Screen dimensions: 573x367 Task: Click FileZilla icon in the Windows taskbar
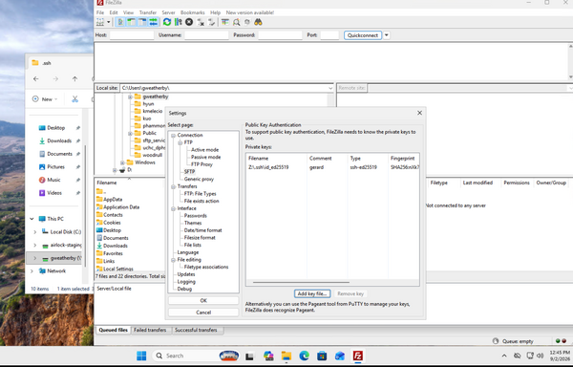click(358, 356)
